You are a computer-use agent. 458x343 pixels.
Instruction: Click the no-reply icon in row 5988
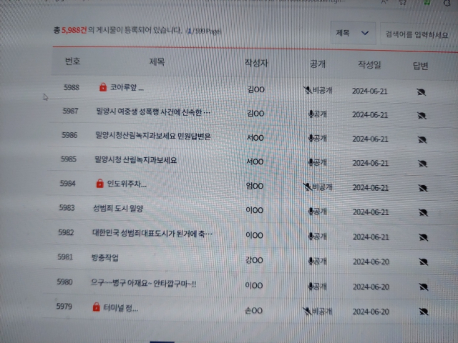(x=422, y=92)
